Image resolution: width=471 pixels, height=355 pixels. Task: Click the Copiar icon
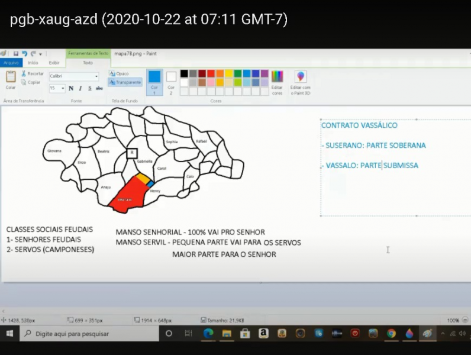pos(24,82)
